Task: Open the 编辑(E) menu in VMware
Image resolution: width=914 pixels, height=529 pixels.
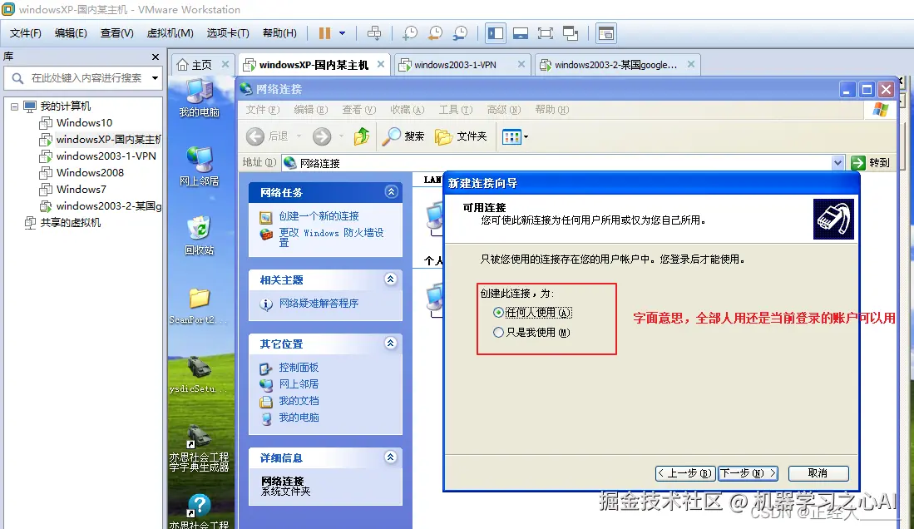Action: [x=71, y=33]
